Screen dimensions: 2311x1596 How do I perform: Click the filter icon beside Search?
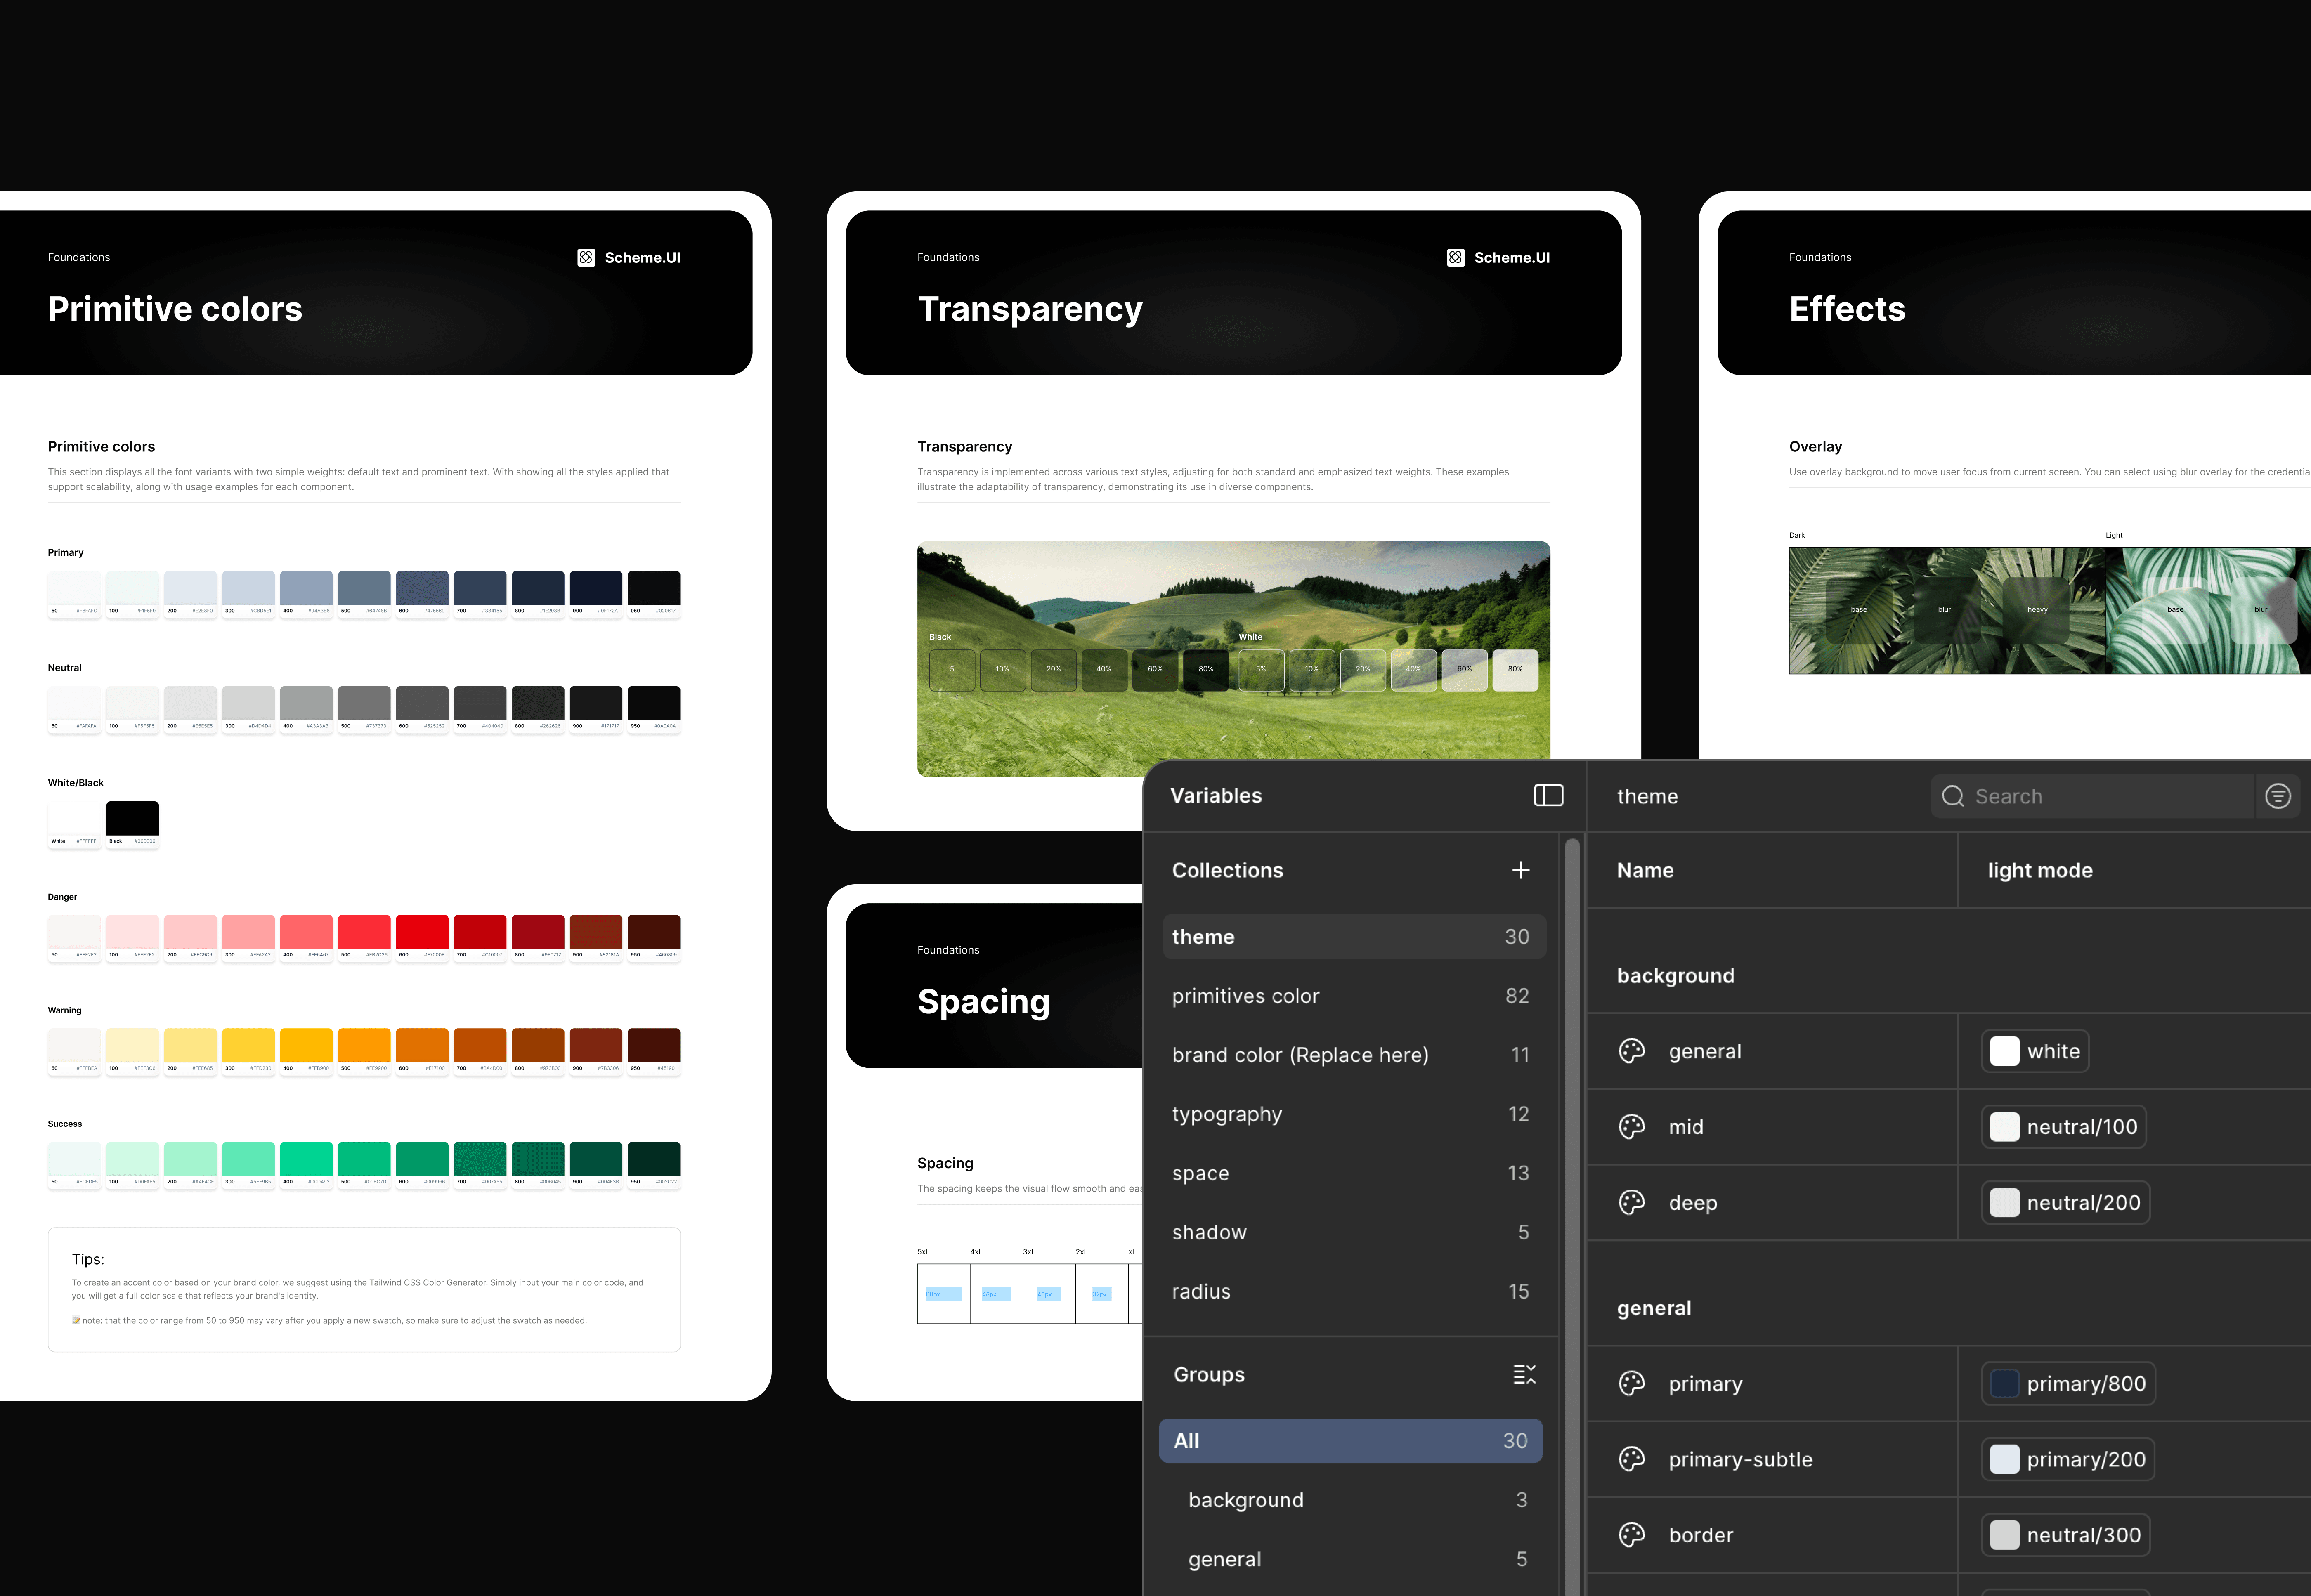2277,796
